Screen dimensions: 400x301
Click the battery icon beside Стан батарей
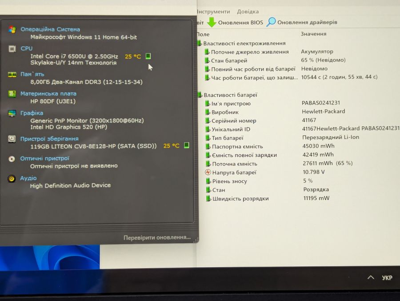coord(207,60)
